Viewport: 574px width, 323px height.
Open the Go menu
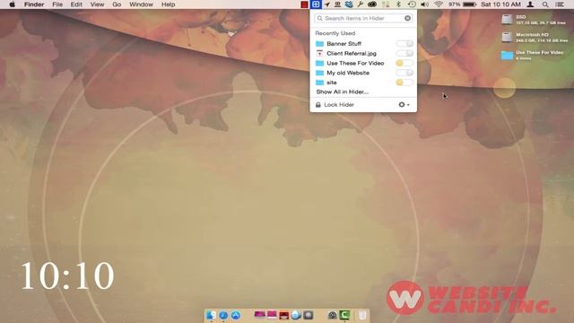pyautogui.click(x=117, y=4)
